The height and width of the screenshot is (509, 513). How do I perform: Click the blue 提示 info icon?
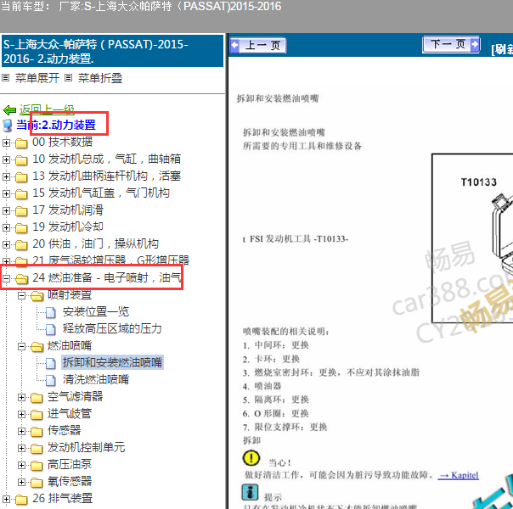pos(250,492)
